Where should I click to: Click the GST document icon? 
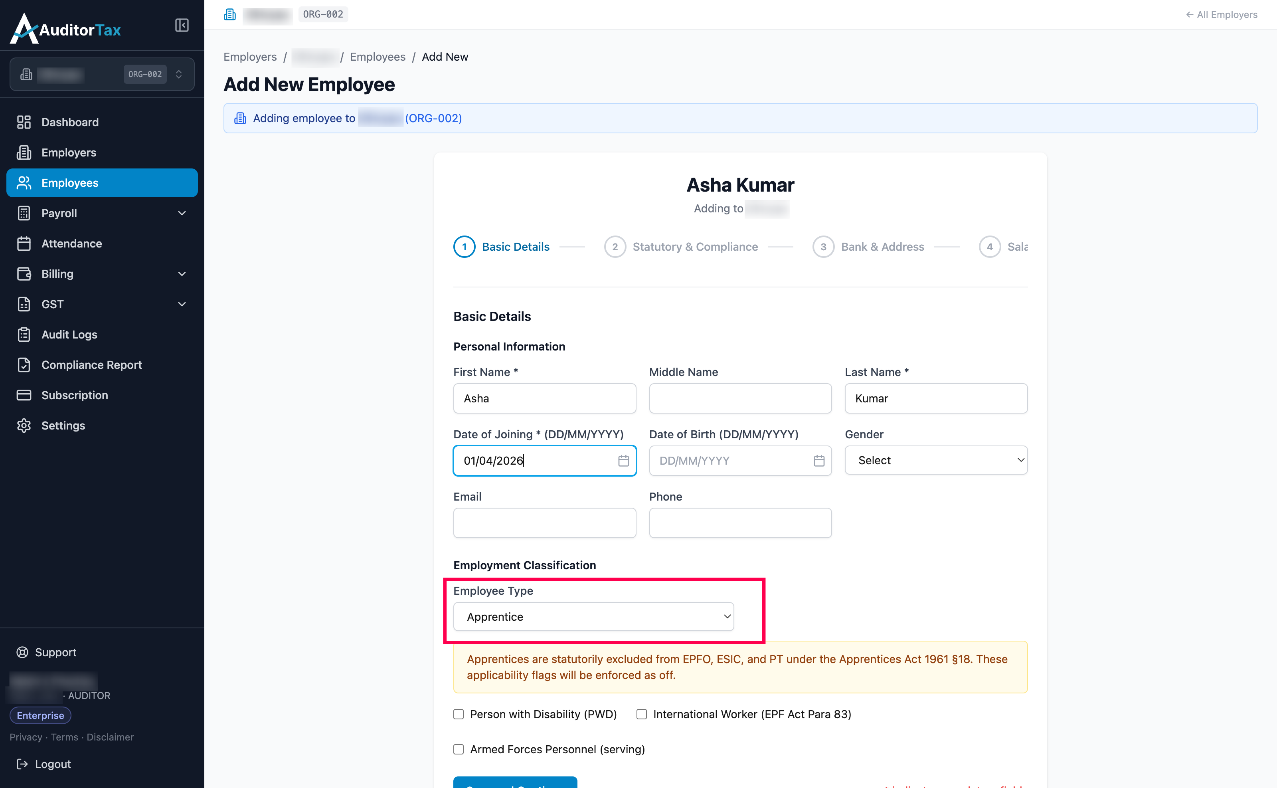pos(24,304)
